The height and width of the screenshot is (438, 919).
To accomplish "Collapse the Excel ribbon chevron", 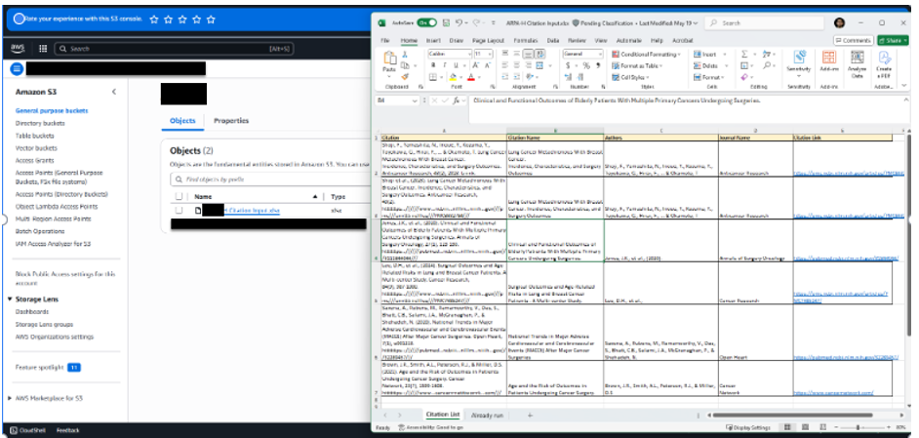I will [x=904, y=85].
